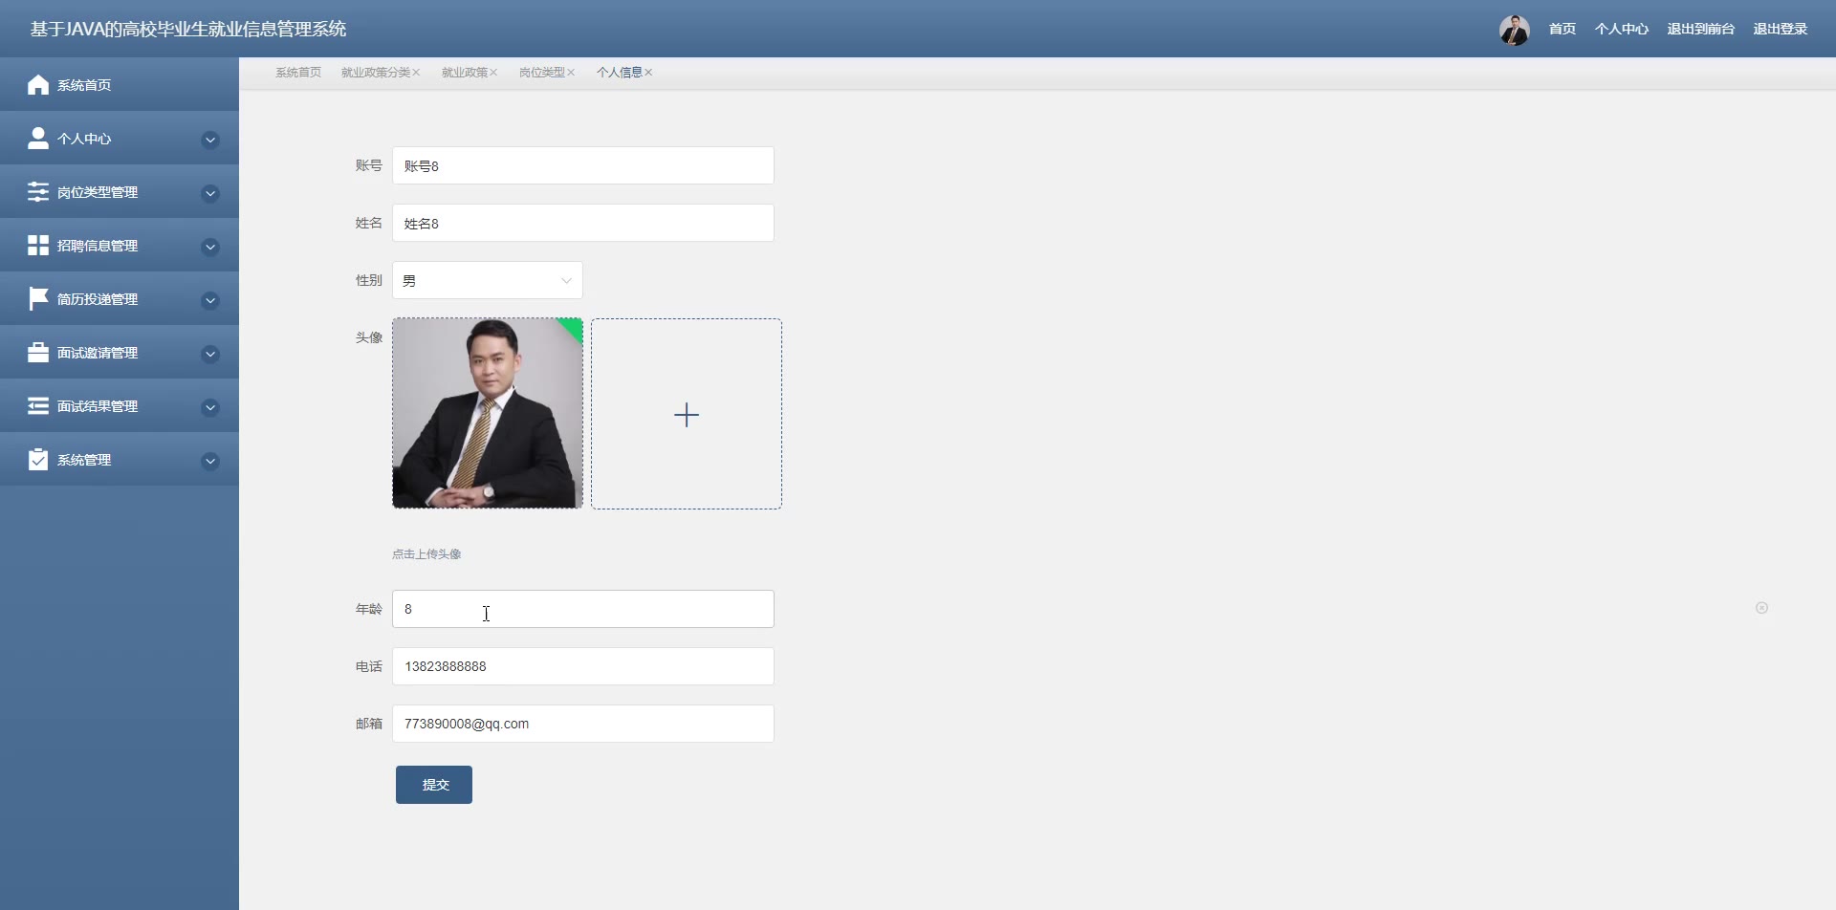Click the flag icon for 简历投递管理
The image size is (1836, 910).
click(x=38, y=299)
